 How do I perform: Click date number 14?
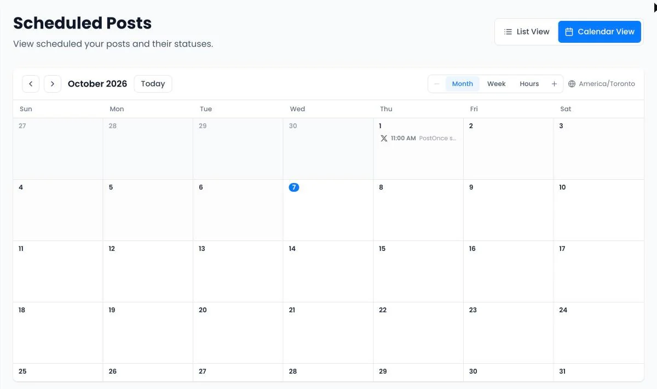coord(292,249)
